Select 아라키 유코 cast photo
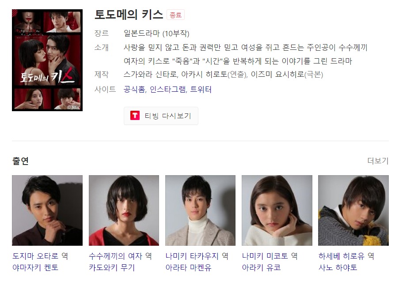 coord(277,210)
